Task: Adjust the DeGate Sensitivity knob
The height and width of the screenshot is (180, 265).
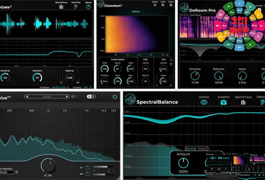Action: pos(5,78)
